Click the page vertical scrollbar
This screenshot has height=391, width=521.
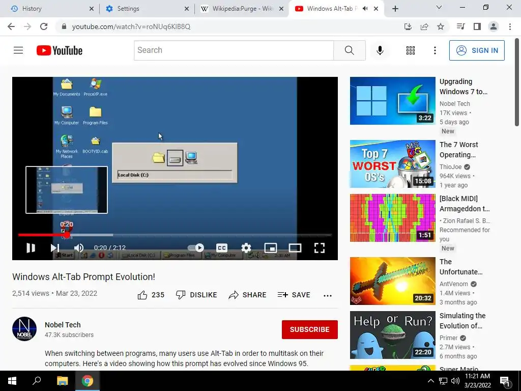[517, 83]
